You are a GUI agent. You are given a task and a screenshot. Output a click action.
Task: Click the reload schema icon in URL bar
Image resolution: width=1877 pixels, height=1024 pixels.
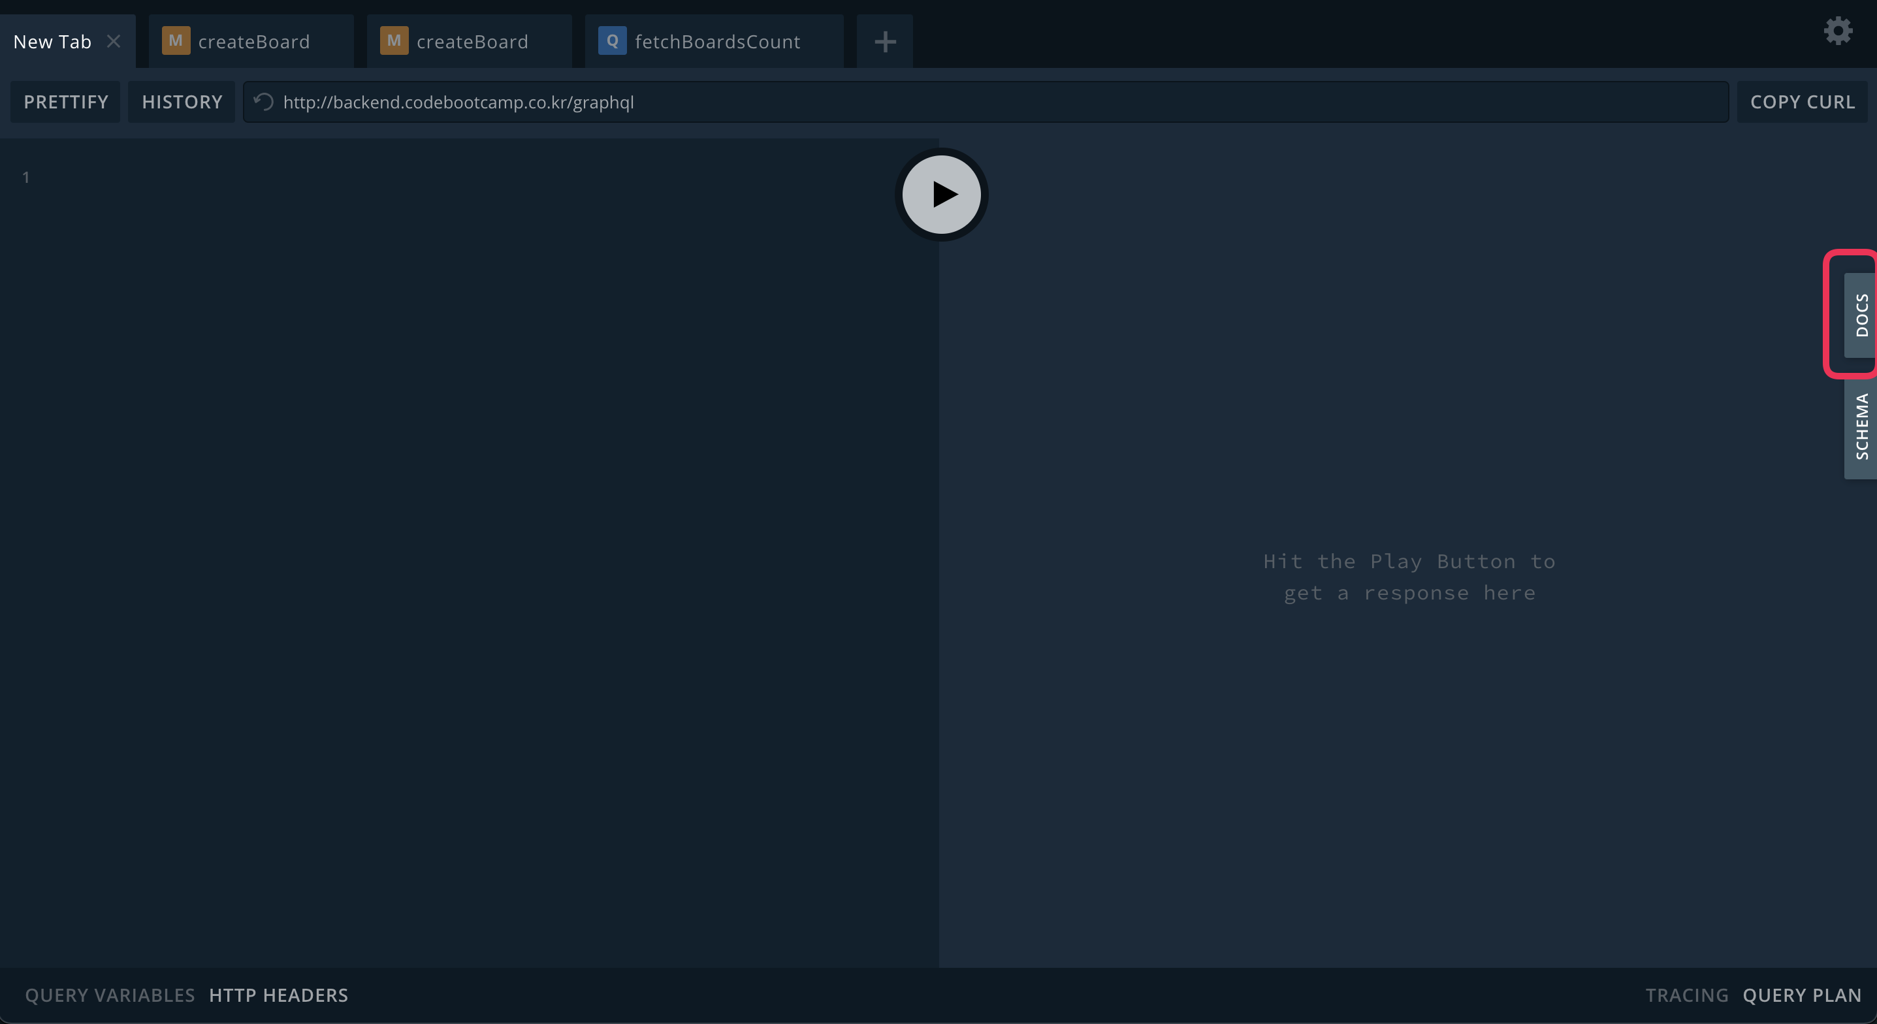264,102
